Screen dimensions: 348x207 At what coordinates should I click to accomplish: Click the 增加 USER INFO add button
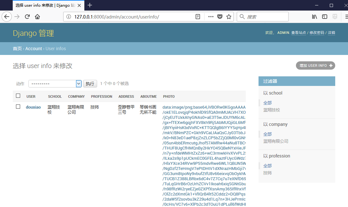click(x=315, y=65)
